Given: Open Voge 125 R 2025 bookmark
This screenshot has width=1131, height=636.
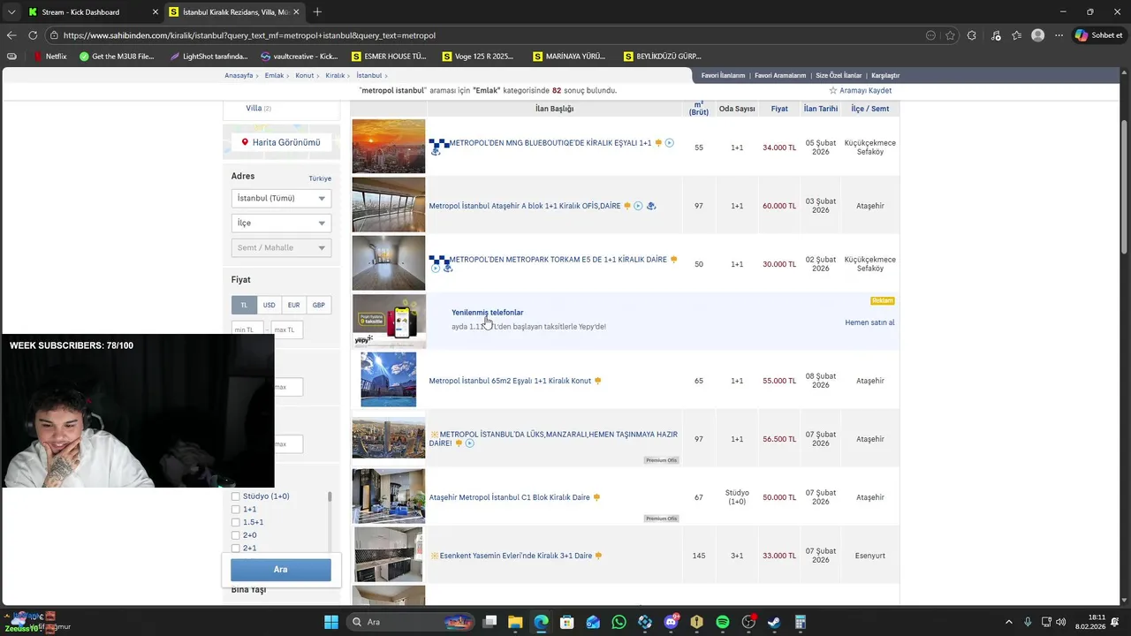Looking at the screenshot, I should [x=477, y=56].
